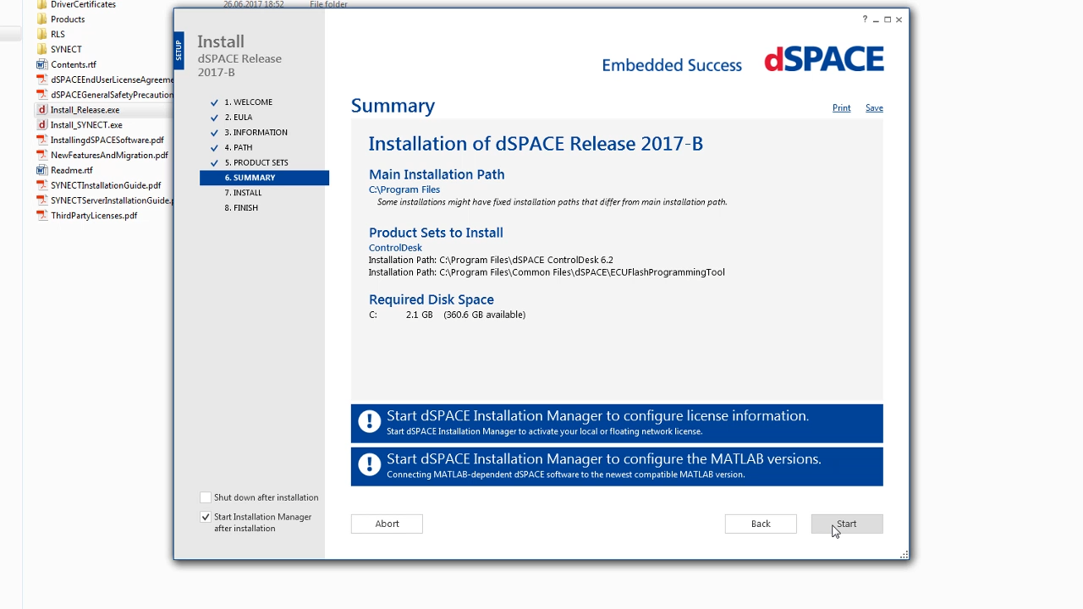
Task: Click the Back button
Action: (761, 524)
